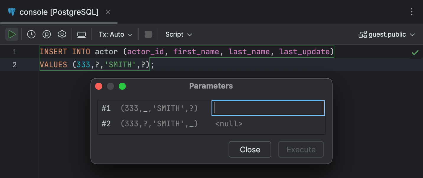
Task: Toggle in-editor results with the table icon
Action: [x=82, y=34]
